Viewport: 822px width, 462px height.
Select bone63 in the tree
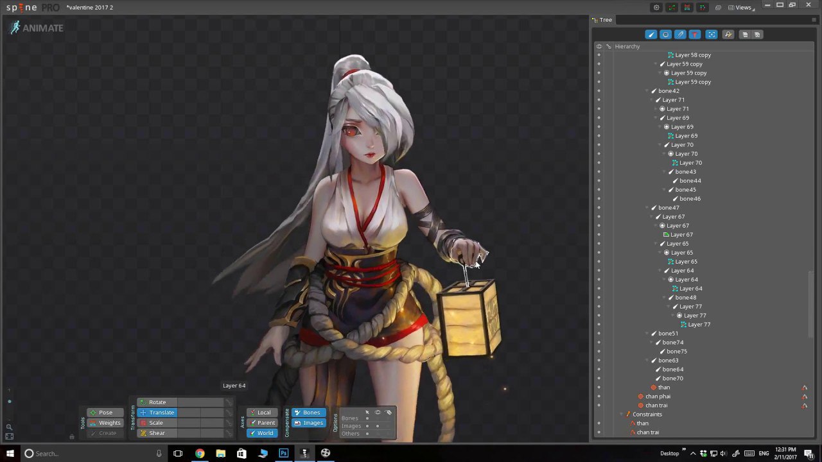point(669,361)
